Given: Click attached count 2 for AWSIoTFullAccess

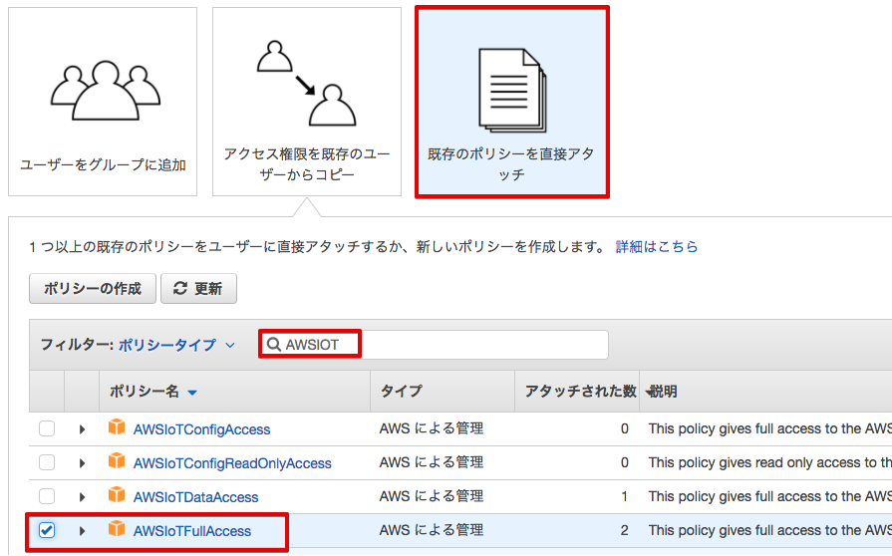Looking at the screenshot, I should 625,530.
